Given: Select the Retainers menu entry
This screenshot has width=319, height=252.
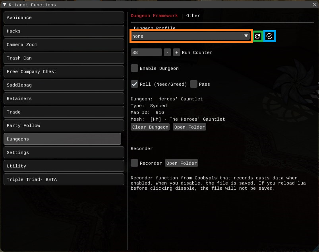Looking at the screenshot, I should (x=64, y=98).
